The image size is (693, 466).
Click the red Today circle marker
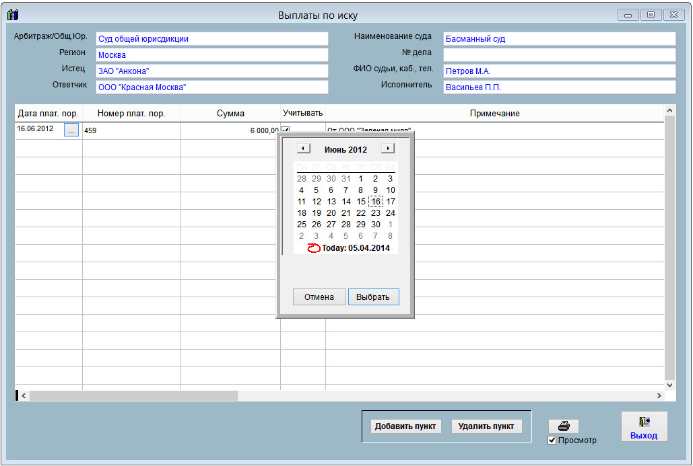(x=313, y=248)
